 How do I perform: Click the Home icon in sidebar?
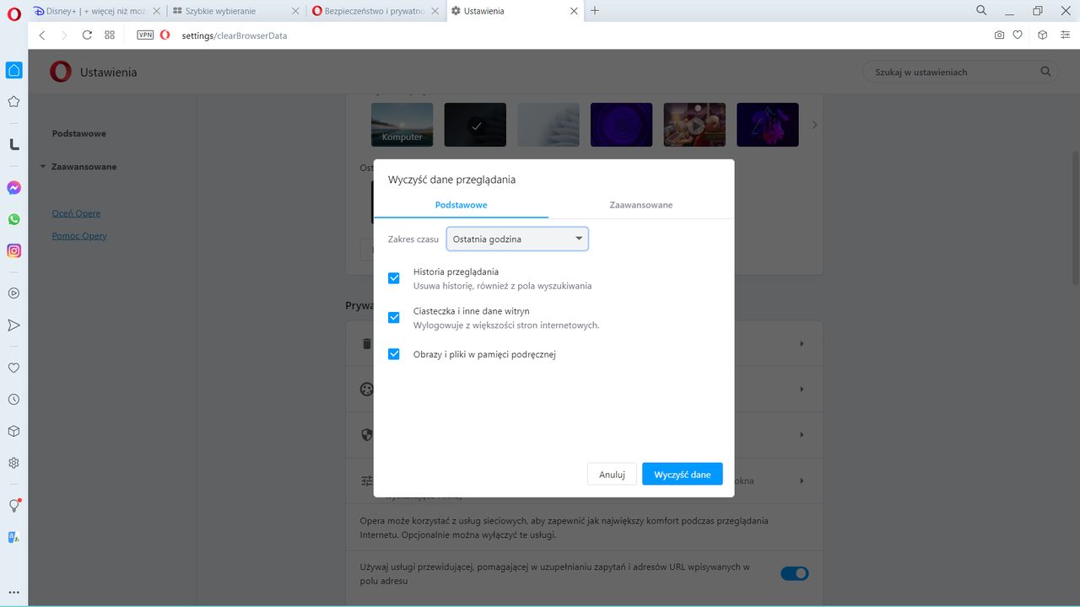[13, 70]
